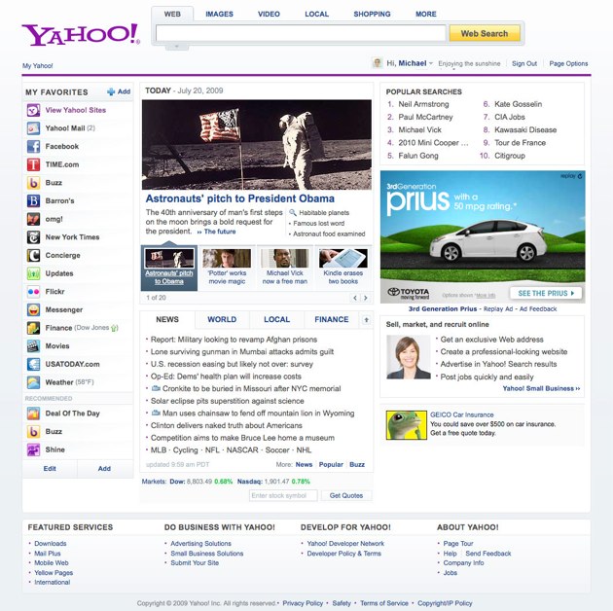The width and height of the screenshot is (613, 611).
Task: Select the SHOPPING search tab
Action: coord(372,14)
